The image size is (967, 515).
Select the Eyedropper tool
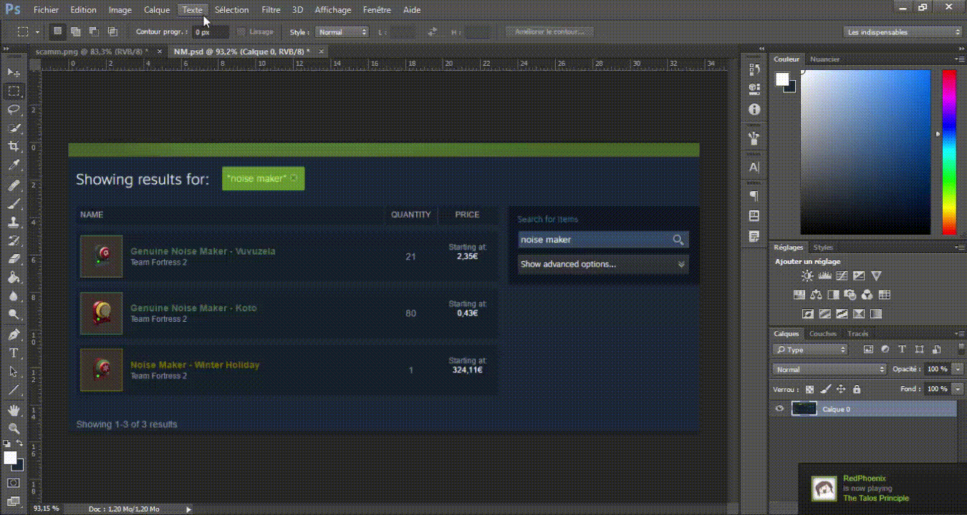(x=14, y=166)
